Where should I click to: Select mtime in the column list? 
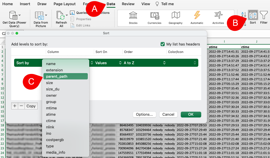pos(51,108)
